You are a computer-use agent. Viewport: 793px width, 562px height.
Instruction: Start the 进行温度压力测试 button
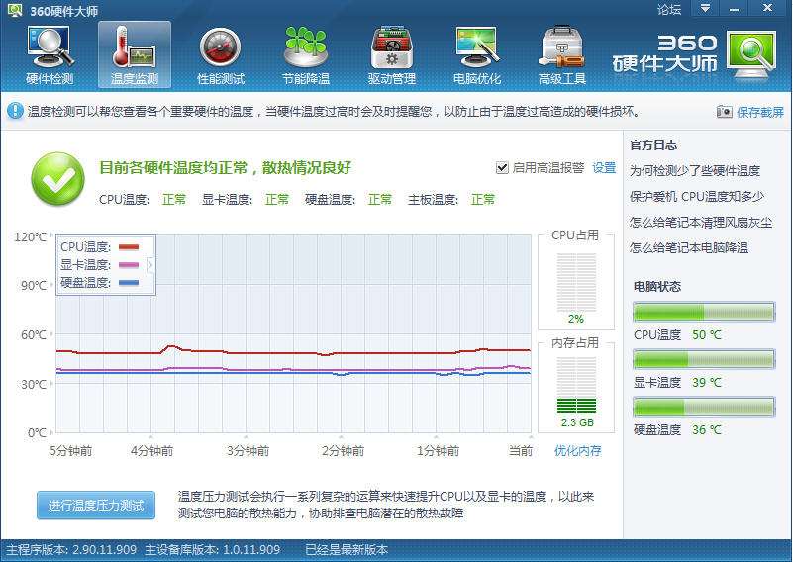pos(96,506)
